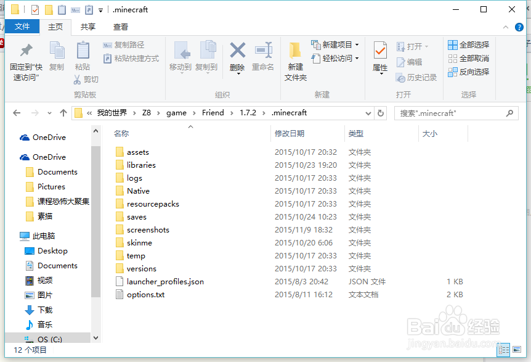Click Paste shortcut (粘贴快捷方式)

click(x=131, y=59)
